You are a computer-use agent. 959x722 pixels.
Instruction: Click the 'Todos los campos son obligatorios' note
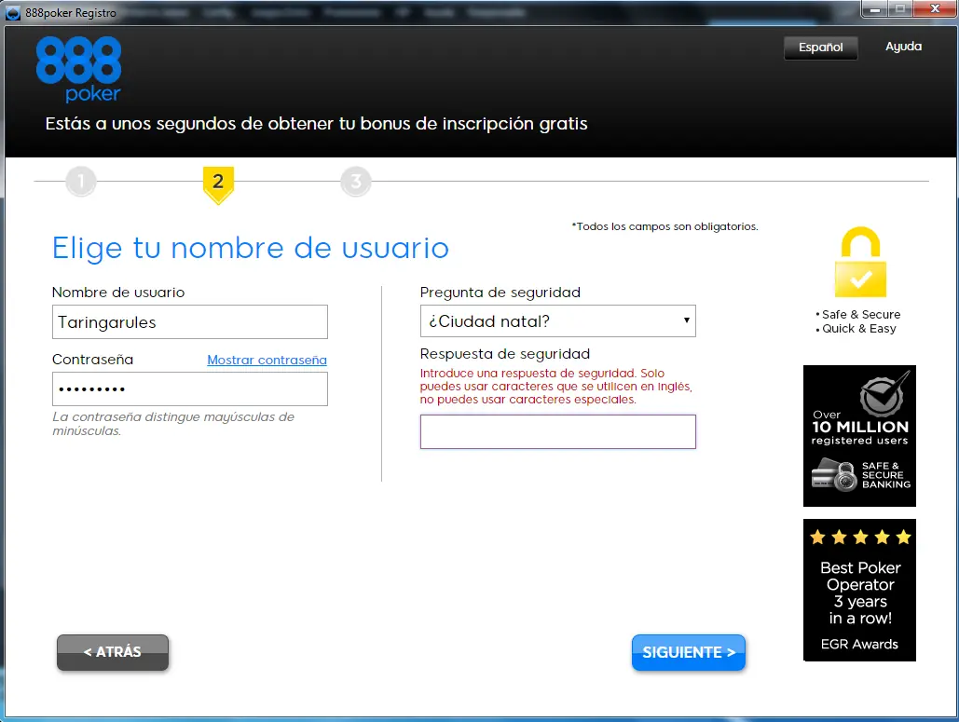(664, 226)
